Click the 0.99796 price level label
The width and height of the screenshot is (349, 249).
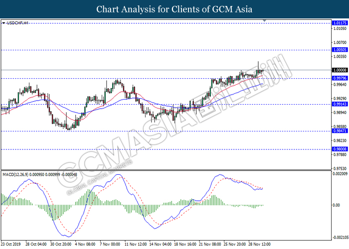[340, 78]
